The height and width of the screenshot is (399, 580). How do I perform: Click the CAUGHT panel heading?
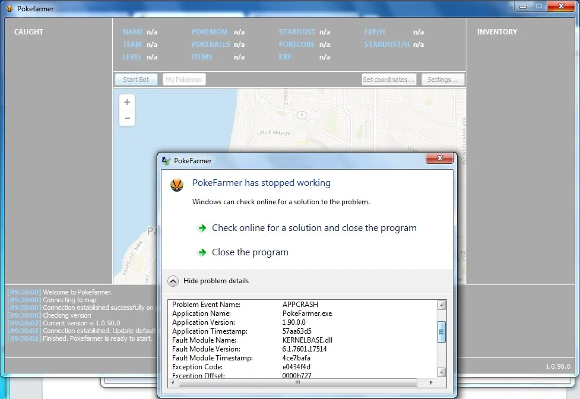point(28,32)
